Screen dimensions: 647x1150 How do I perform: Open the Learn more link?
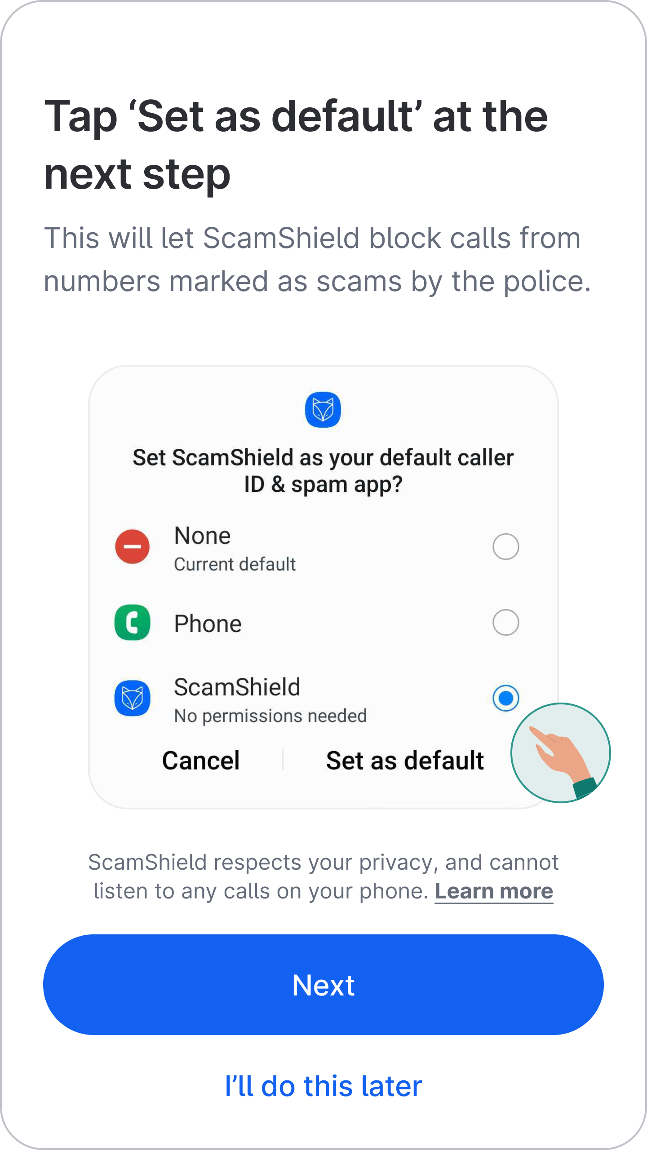point(494,891)
